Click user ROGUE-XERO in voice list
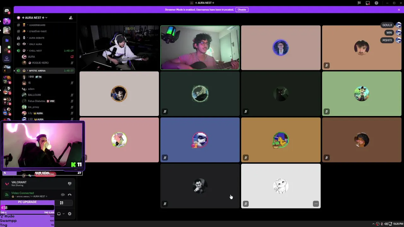Screen dimensions: 404x227 click(48, 63)
